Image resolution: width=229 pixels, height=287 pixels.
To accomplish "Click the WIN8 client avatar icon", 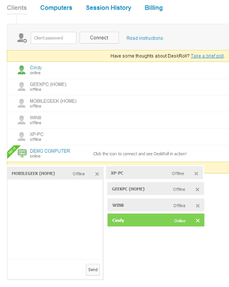I will (x=22, y=120).
